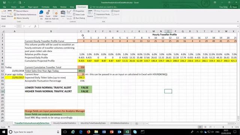
Task: Open Skype from the taskbar
Action: click(x=135, y=132)
